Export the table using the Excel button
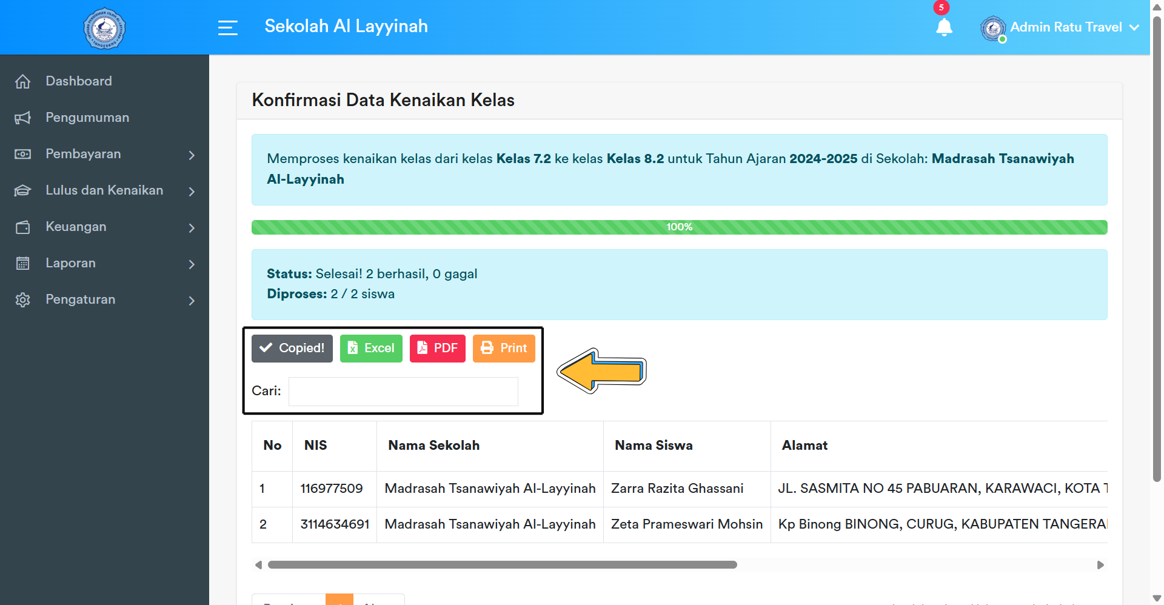This screenshot has height=605, width=1164. click(x=370, y=348)
